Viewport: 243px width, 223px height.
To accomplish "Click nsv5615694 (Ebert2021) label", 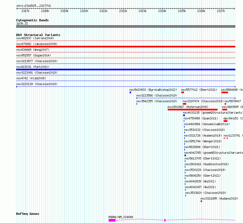I will [x=202, y=147].
